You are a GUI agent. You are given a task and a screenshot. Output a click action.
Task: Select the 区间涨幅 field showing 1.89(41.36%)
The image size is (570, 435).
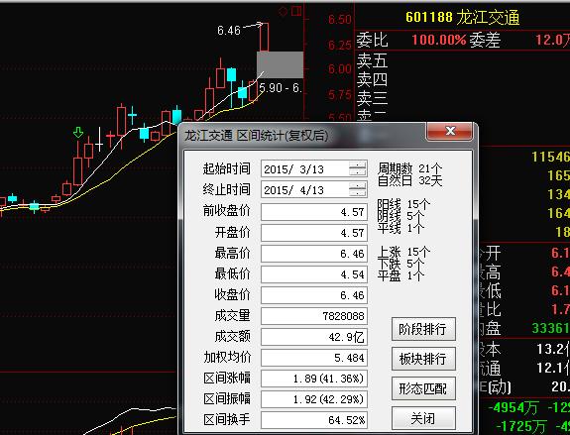(314, 379)
